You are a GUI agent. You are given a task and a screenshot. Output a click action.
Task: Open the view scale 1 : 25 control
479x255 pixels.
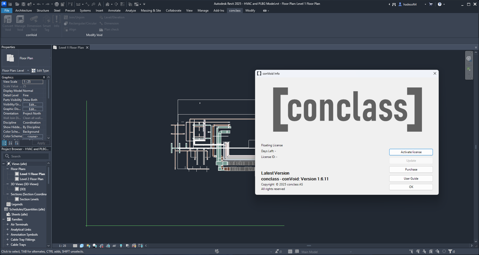63,246
